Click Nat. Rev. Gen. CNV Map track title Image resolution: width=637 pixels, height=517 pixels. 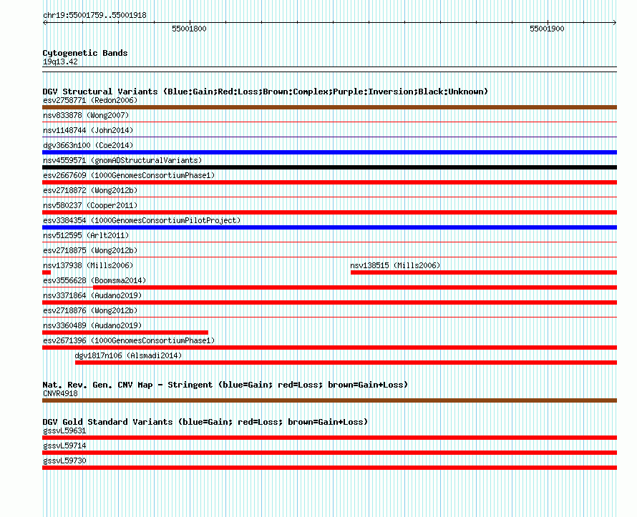pyautogui.click(x=225, y=384)
